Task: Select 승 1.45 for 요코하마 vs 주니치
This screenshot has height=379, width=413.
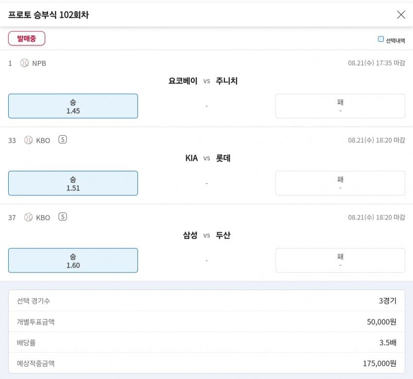Action: 73,106
